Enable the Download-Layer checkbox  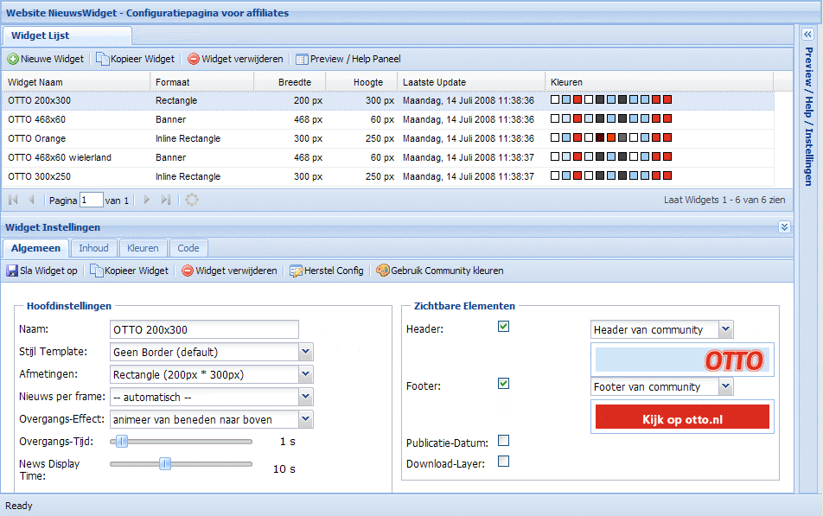(503, 462)
